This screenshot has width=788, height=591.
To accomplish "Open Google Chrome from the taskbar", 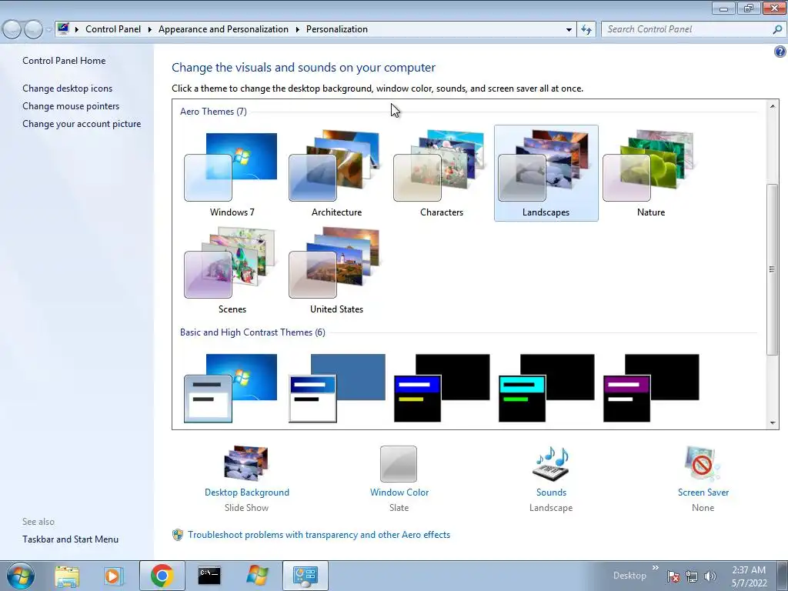I will click(x=162, y=576).
